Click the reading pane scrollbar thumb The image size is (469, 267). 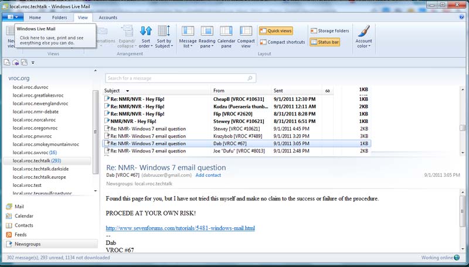click(463, 211)
